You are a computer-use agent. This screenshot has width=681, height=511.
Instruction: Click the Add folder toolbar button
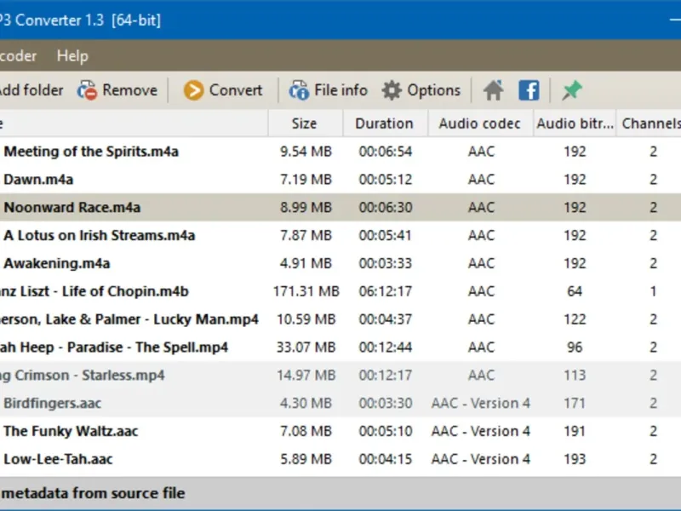[x=31, y=90]
